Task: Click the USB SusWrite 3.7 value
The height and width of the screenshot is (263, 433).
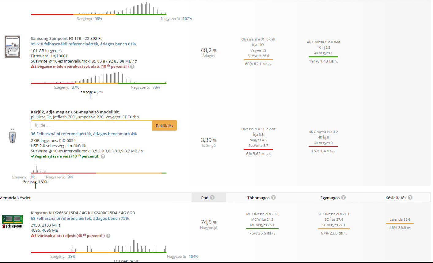Action: [258, 146]
